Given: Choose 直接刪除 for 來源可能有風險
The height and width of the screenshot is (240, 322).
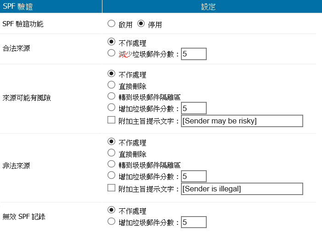Looking at the screenshot, I should point(111,85).
